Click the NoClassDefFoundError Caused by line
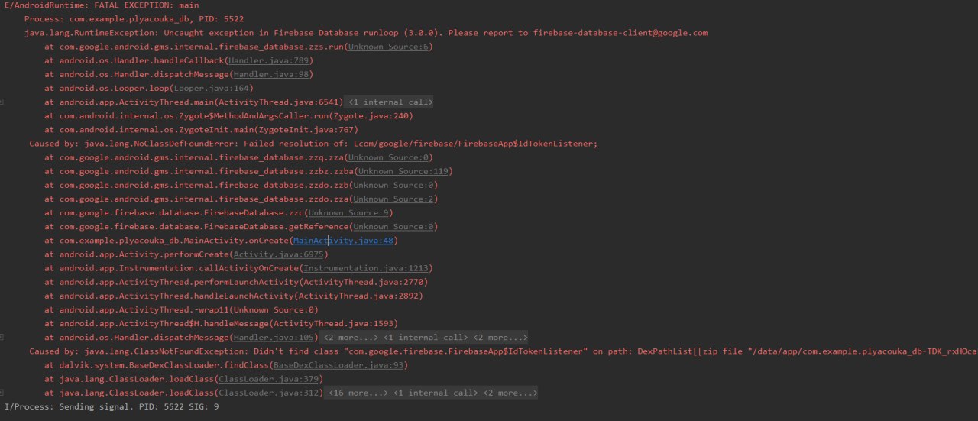The width and height of the screenshot is (978, 421). 313,144
